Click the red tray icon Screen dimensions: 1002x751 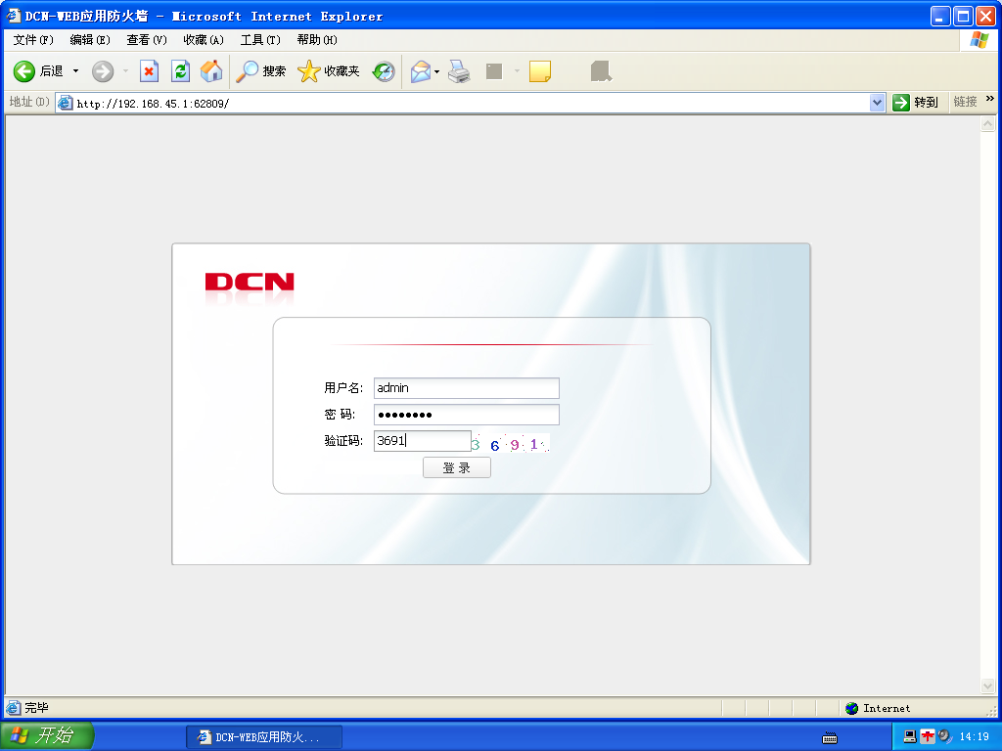(928, 736)
